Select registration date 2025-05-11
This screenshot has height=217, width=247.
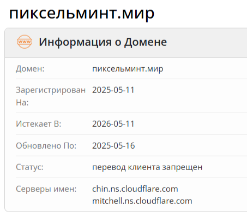[113, 90]
